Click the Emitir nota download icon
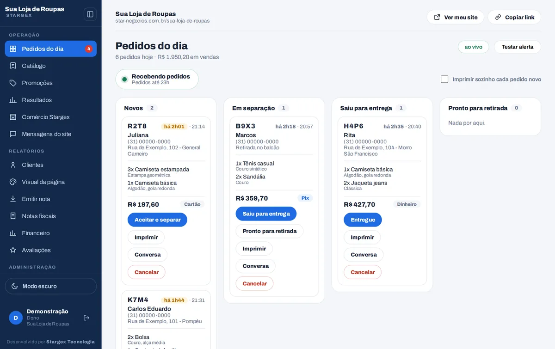Screen dimensions: 555x349 coord(13,199)
